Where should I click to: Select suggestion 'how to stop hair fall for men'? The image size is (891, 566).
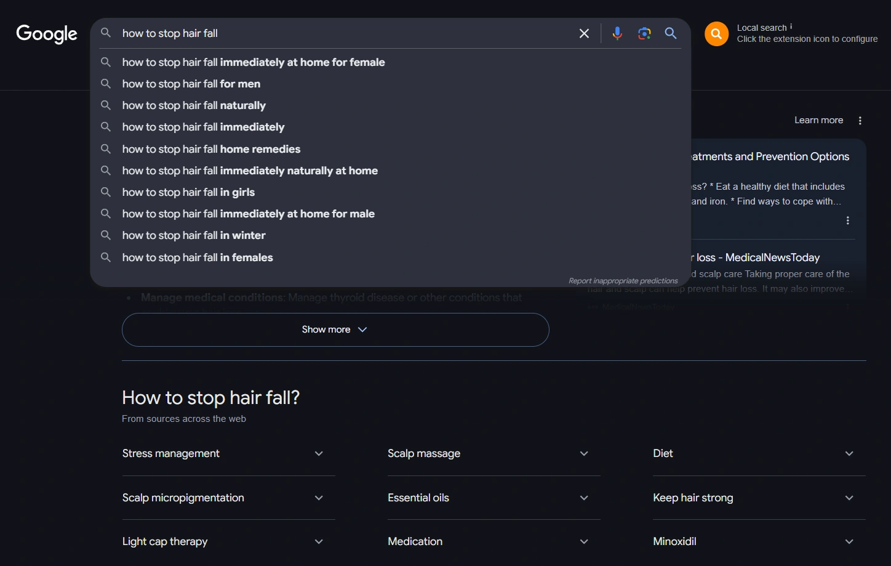click(x=391, y=84)
